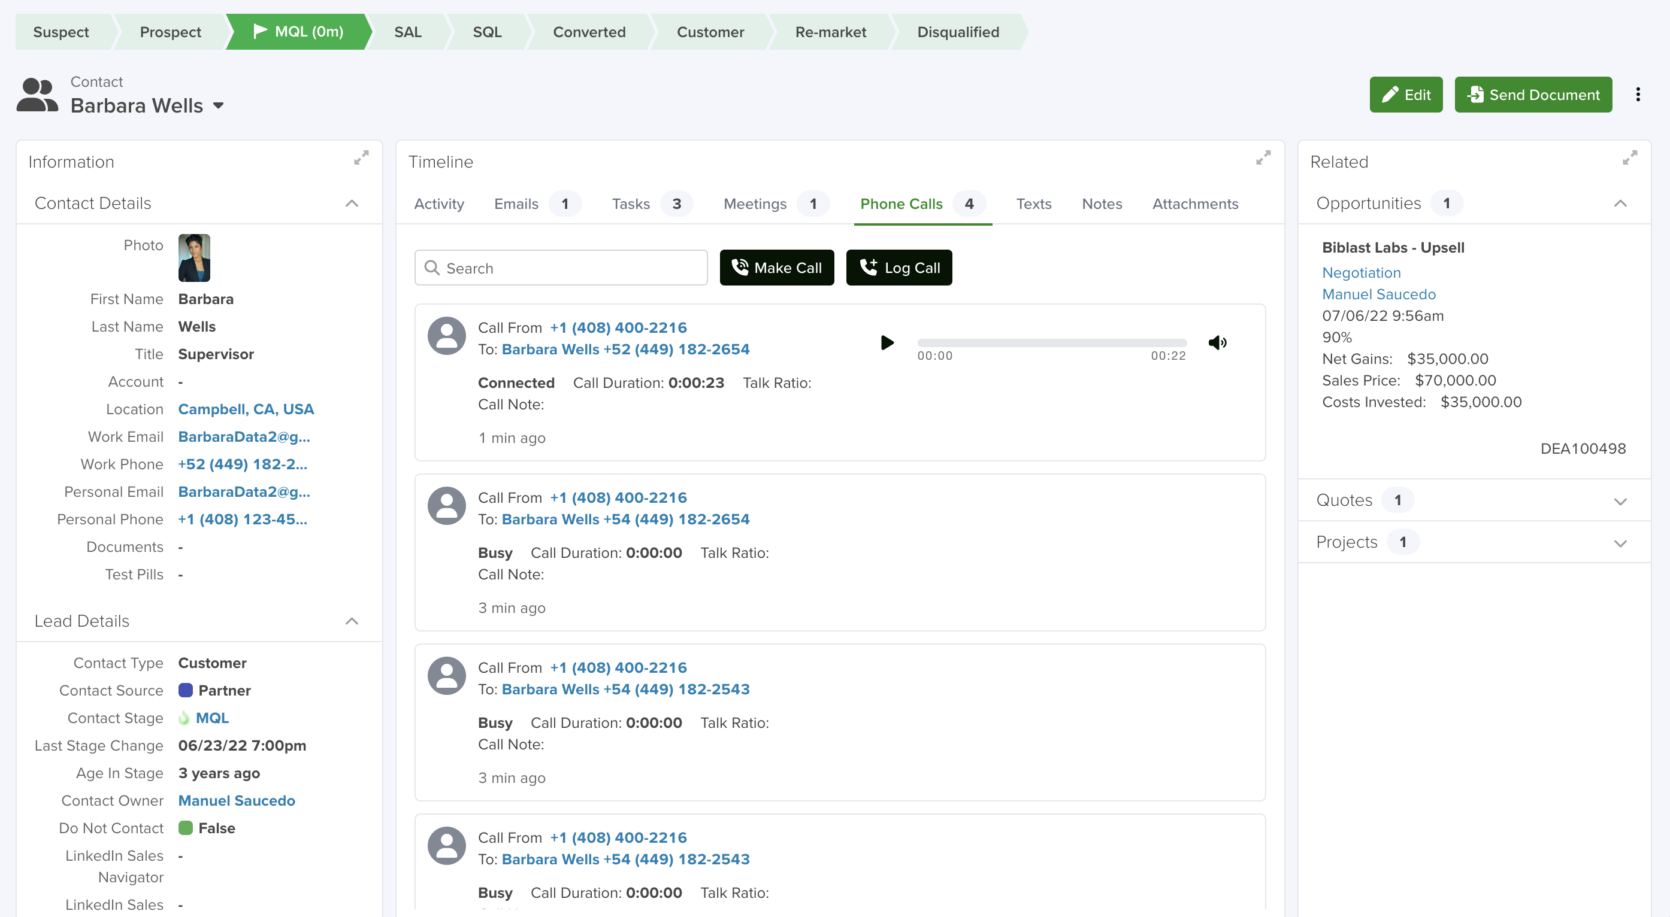Viewport: 1670px width, 917px height.
Task: Click the contact people icon beside Barbara Wells
Action: click(37, 95)
